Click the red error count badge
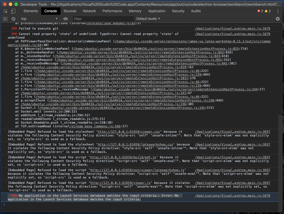 click(x=260, y=11)
